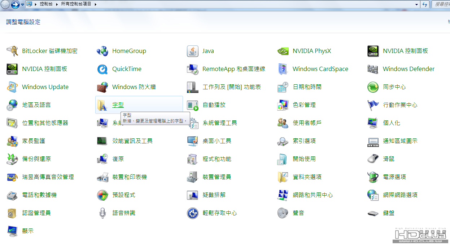Open the 系統管理工具 link
Image resolution: width=450 pixels, height=245 pixels.
[220, 123]
